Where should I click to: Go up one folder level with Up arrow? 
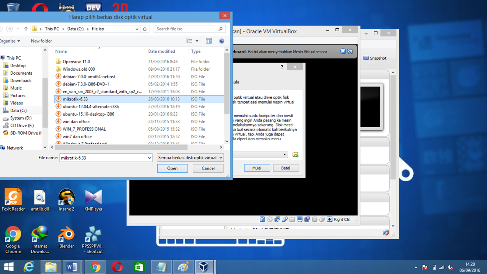coord(26,29)
